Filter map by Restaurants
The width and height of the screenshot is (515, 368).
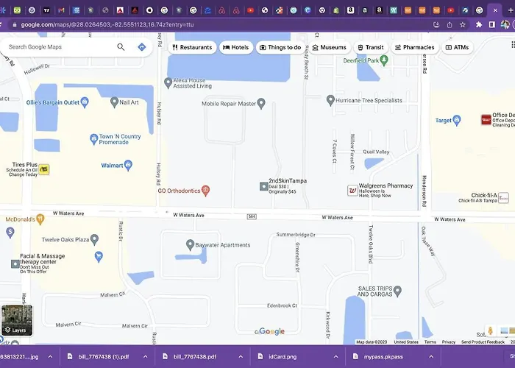click(x=193, y=47)
